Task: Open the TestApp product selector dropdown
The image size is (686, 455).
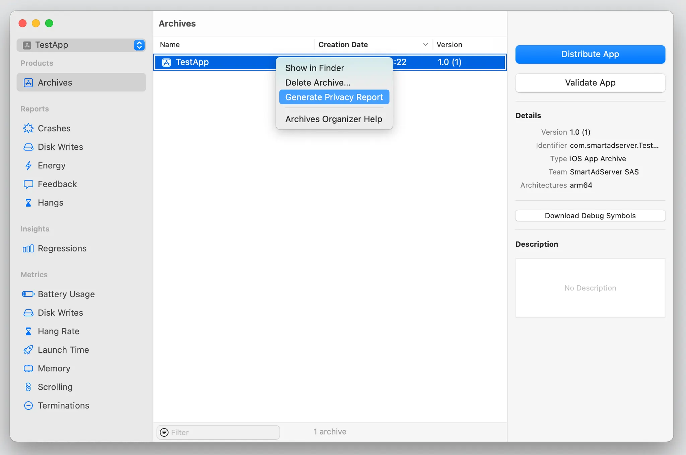Action: [139, 45]
